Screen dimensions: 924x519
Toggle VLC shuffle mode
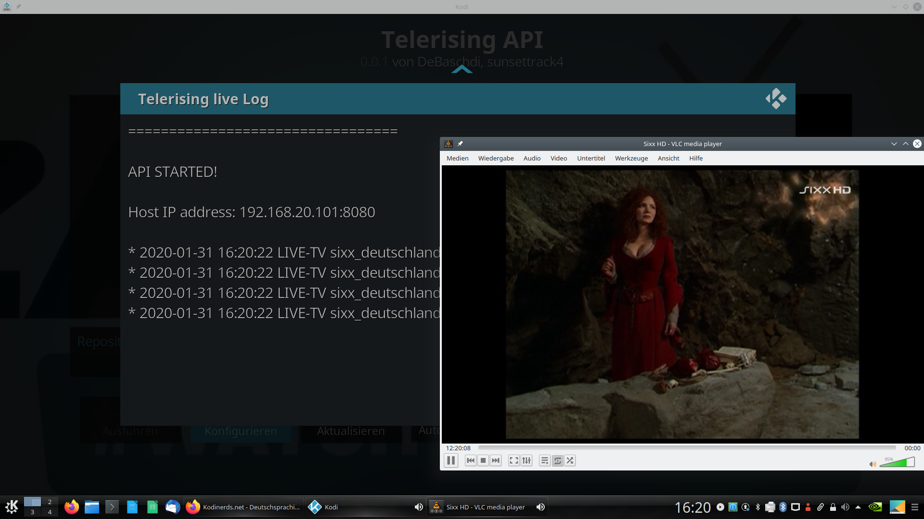pyautogui.click(x=570, y=460)
